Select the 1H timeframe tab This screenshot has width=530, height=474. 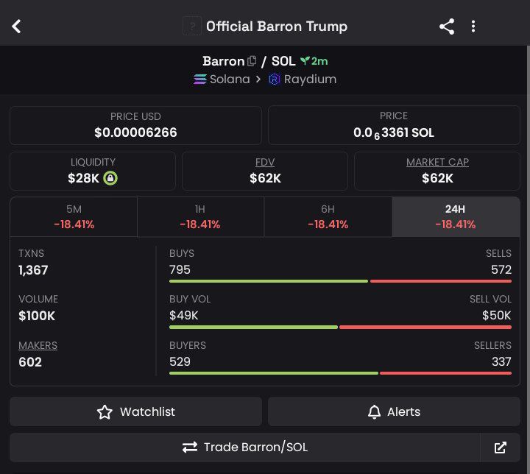(x=200, y=216)
